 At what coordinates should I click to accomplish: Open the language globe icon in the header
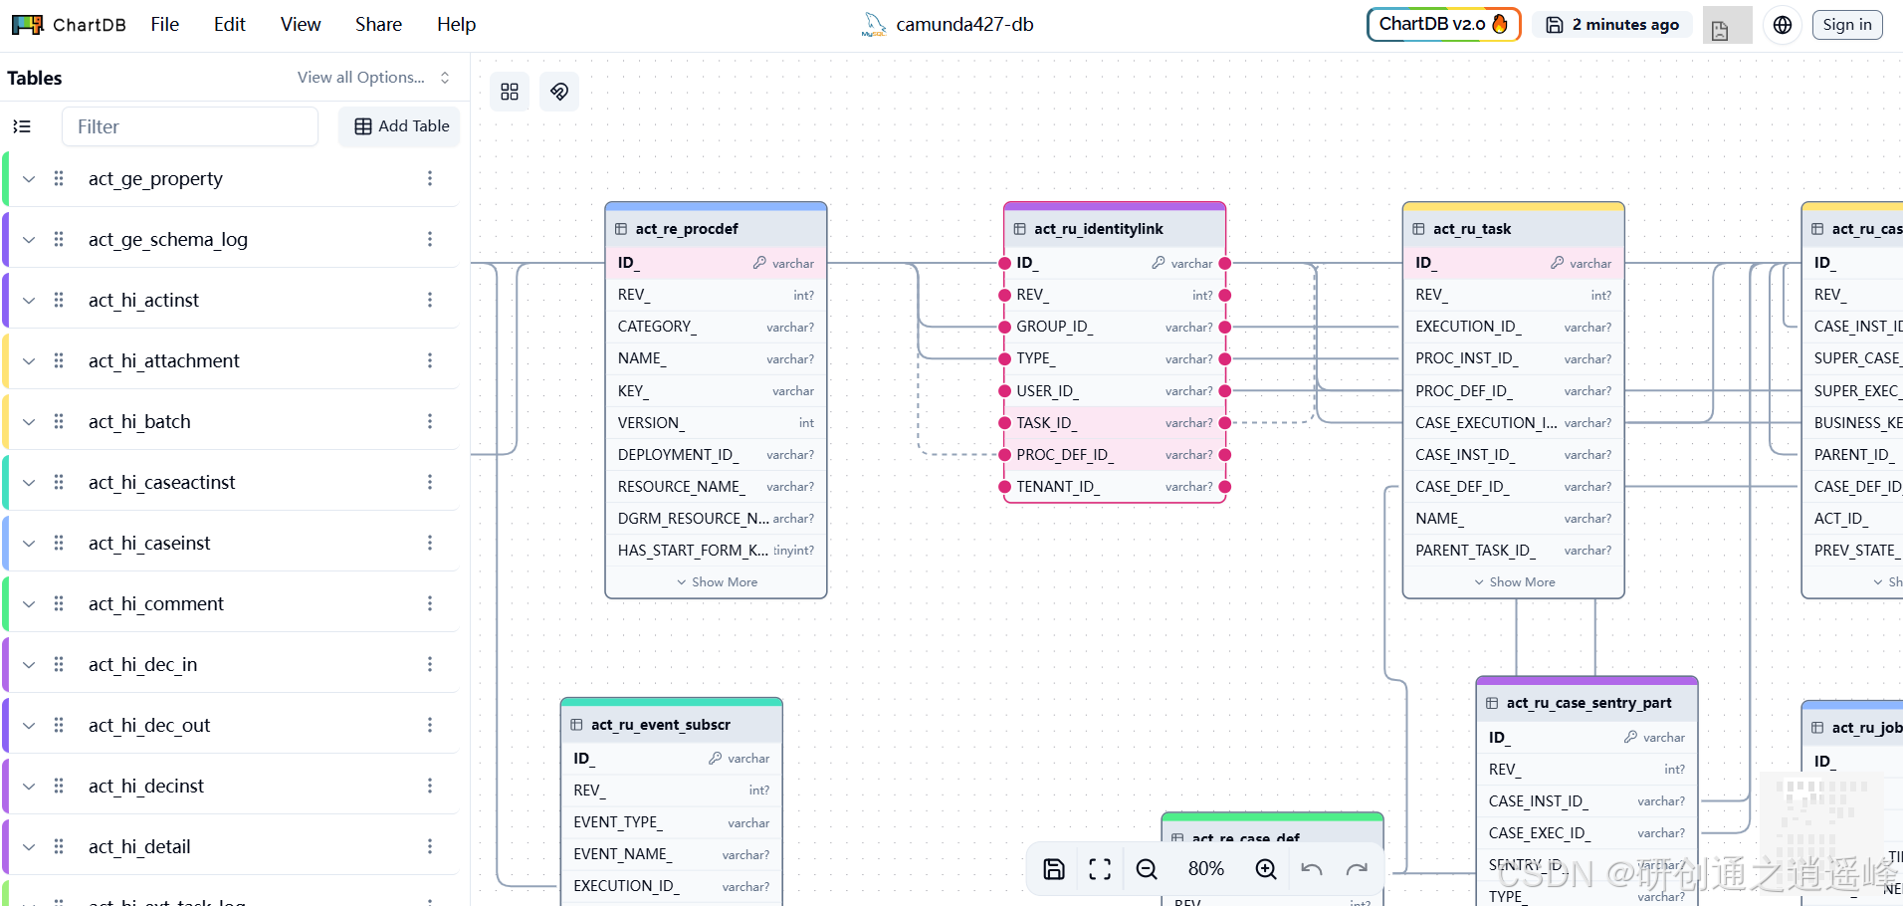(x=1782, y=25)
